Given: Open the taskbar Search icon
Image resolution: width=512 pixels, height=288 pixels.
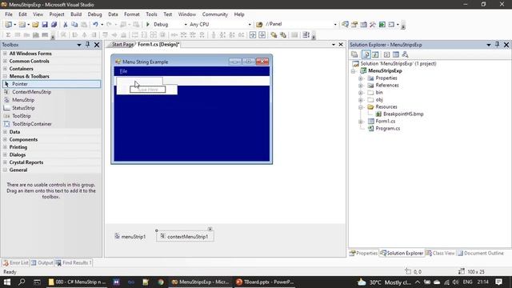Looking at the screenshot, I should (x=22, y=282).
